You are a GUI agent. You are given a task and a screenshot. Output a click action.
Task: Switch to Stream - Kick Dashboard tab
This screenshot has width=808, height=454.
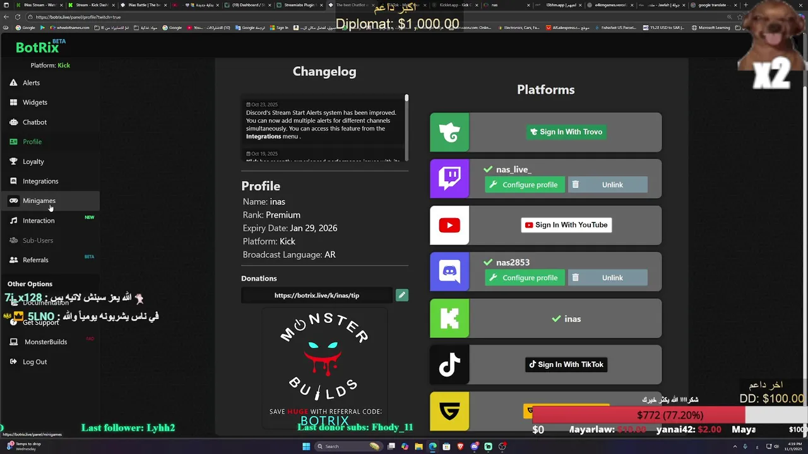pyautogui.click(x=92, y=5)
